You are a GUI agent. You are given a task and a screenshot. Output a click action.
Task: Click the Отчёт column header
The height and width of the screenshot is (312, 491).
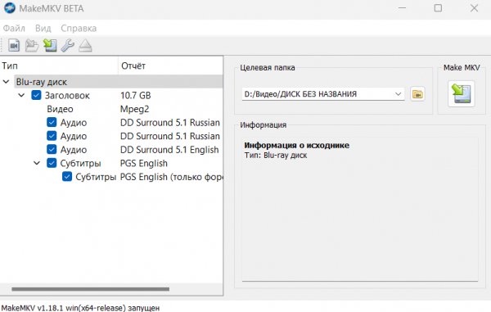pos(171,66)
